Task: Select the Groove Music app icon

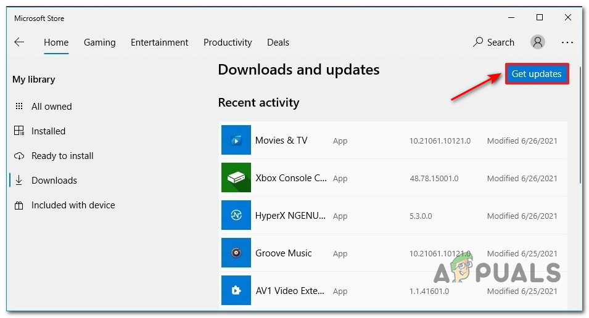Action: (236, 253)
